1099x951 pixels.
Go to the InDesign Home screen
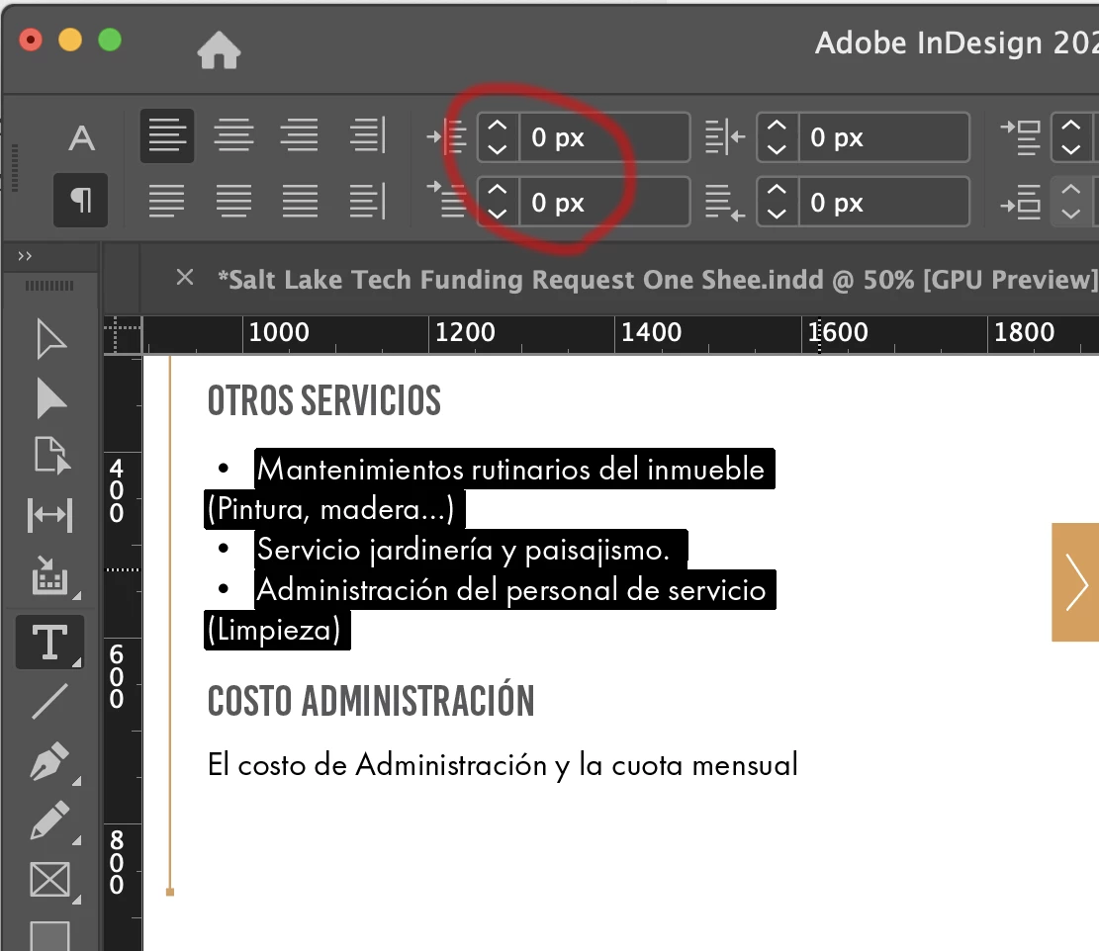(219, 50)
